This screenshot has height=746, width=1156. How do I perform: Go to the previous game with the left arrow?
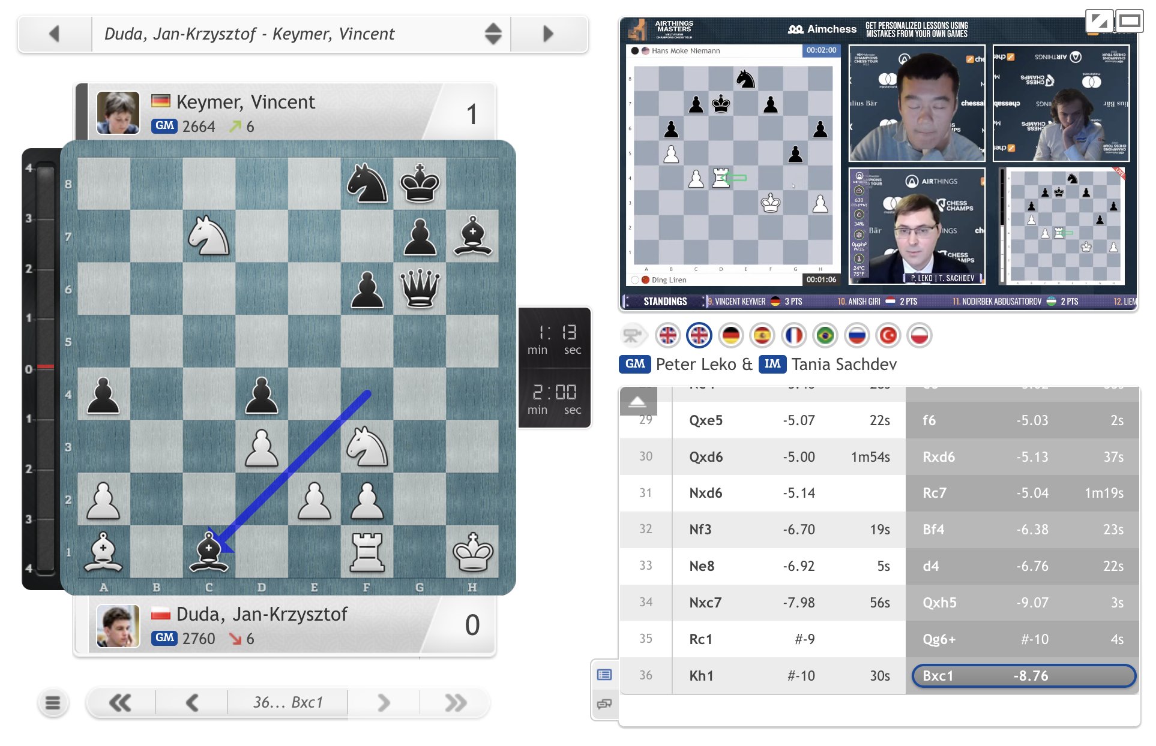pos(55,34)
